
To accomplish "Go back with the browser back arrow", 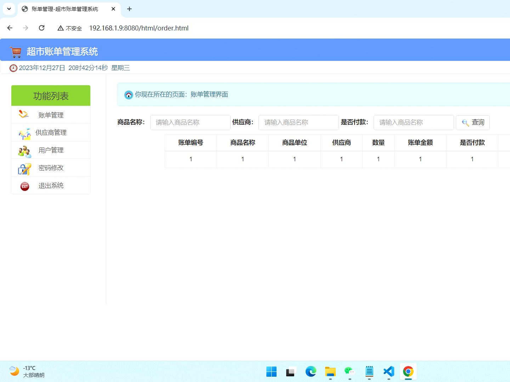I will [x=10, y=28].
